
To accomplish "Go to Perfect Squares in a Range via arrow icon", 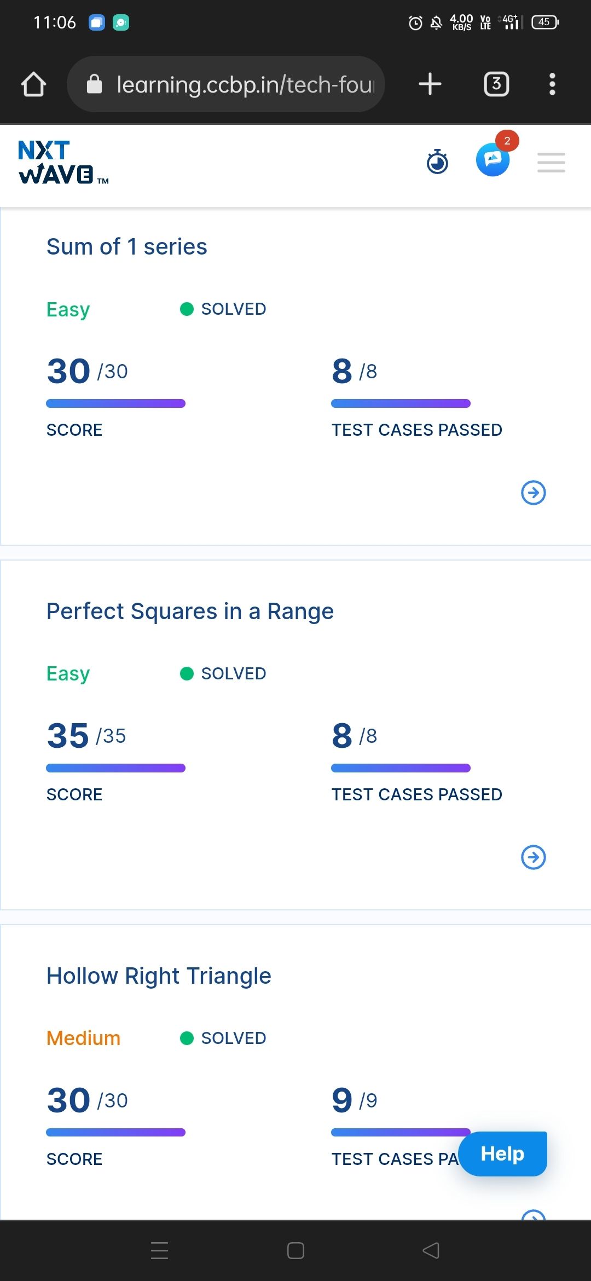I will click(534, 857).
